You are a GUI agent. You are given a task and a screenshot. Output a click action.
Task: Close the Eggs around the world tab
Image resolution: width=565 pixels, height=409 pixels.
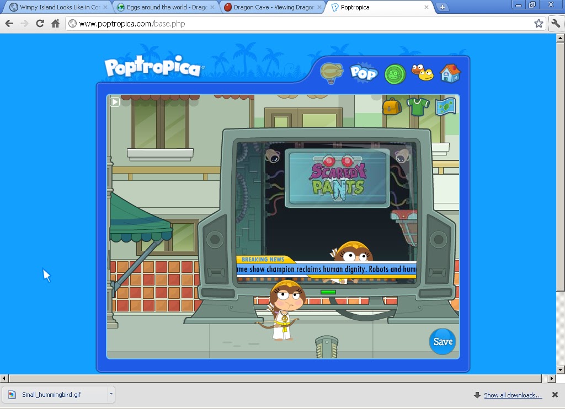[212, 7]
